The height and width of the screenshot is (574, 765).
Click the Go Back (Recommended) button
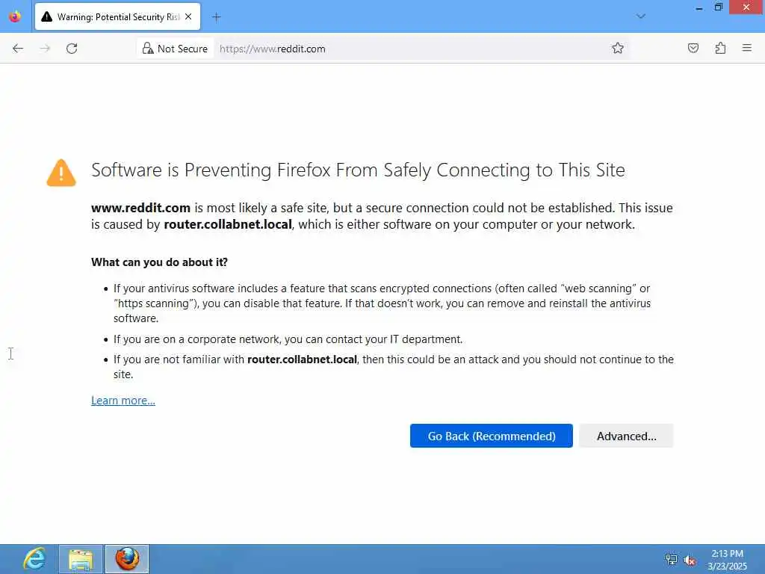click(492, 436)
